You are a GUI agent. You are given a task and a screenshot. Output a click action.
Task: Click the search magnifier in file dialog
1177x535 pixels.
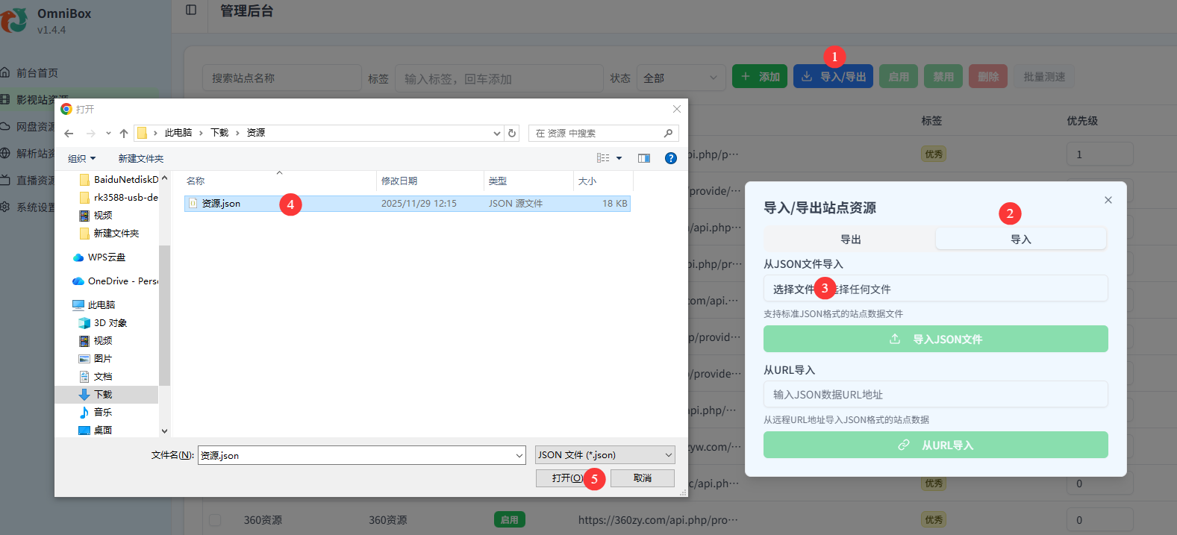point(668,133)
